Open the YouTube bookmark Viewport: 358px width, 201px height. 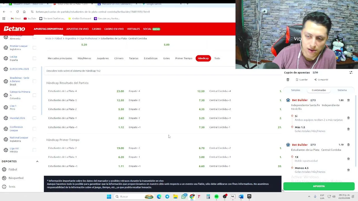[x=30, y=18]
